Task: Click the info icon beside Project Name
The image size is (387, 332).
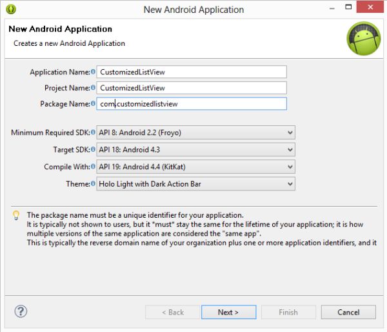Action: click(x=93, y=88)
